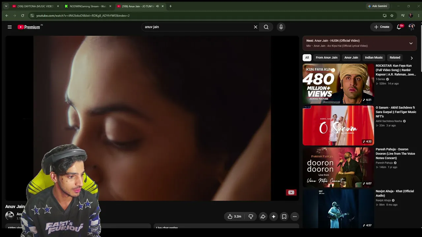Save video with bookmark icon
Viewport: 422px width, 237px height.
coord(284,217)
